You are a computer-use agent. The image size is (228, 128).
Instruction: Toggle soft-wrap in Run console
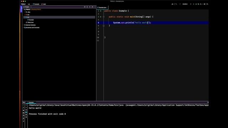pos(26,110)
